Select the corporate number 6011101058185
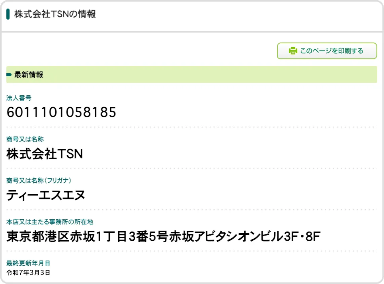Screen dimensions: 384x284 coord(61,113)
